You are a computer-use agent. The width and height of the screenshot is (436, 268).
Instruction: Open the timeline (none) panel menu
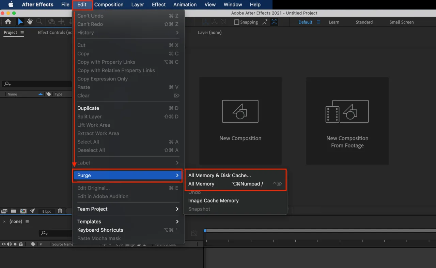27,221
